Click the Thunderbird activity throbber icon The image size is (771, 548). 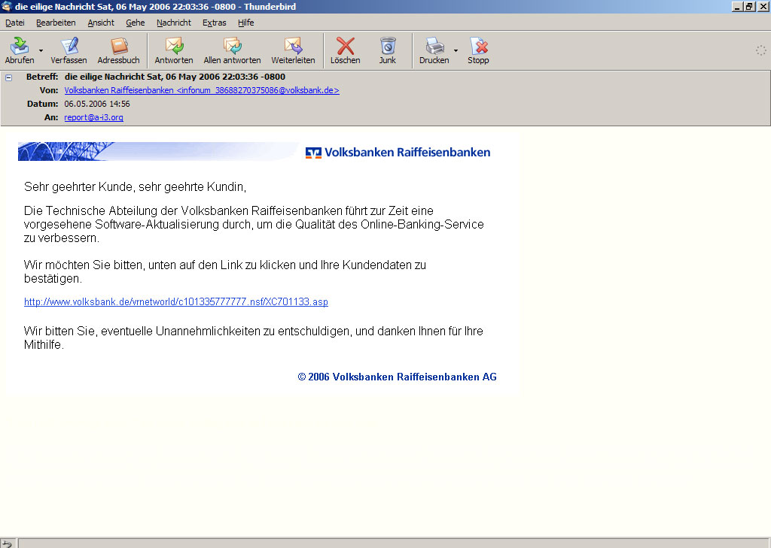point(760,50)
